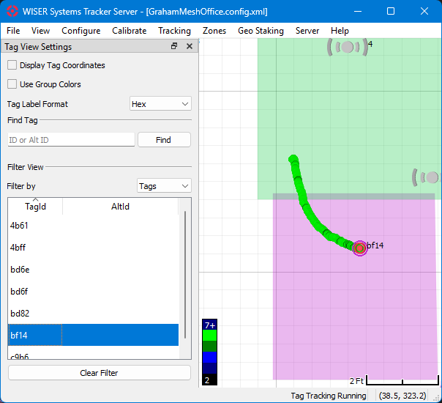Open the Geo Staking menu
This screenshot has width=442, height=403.
(261, 31)
